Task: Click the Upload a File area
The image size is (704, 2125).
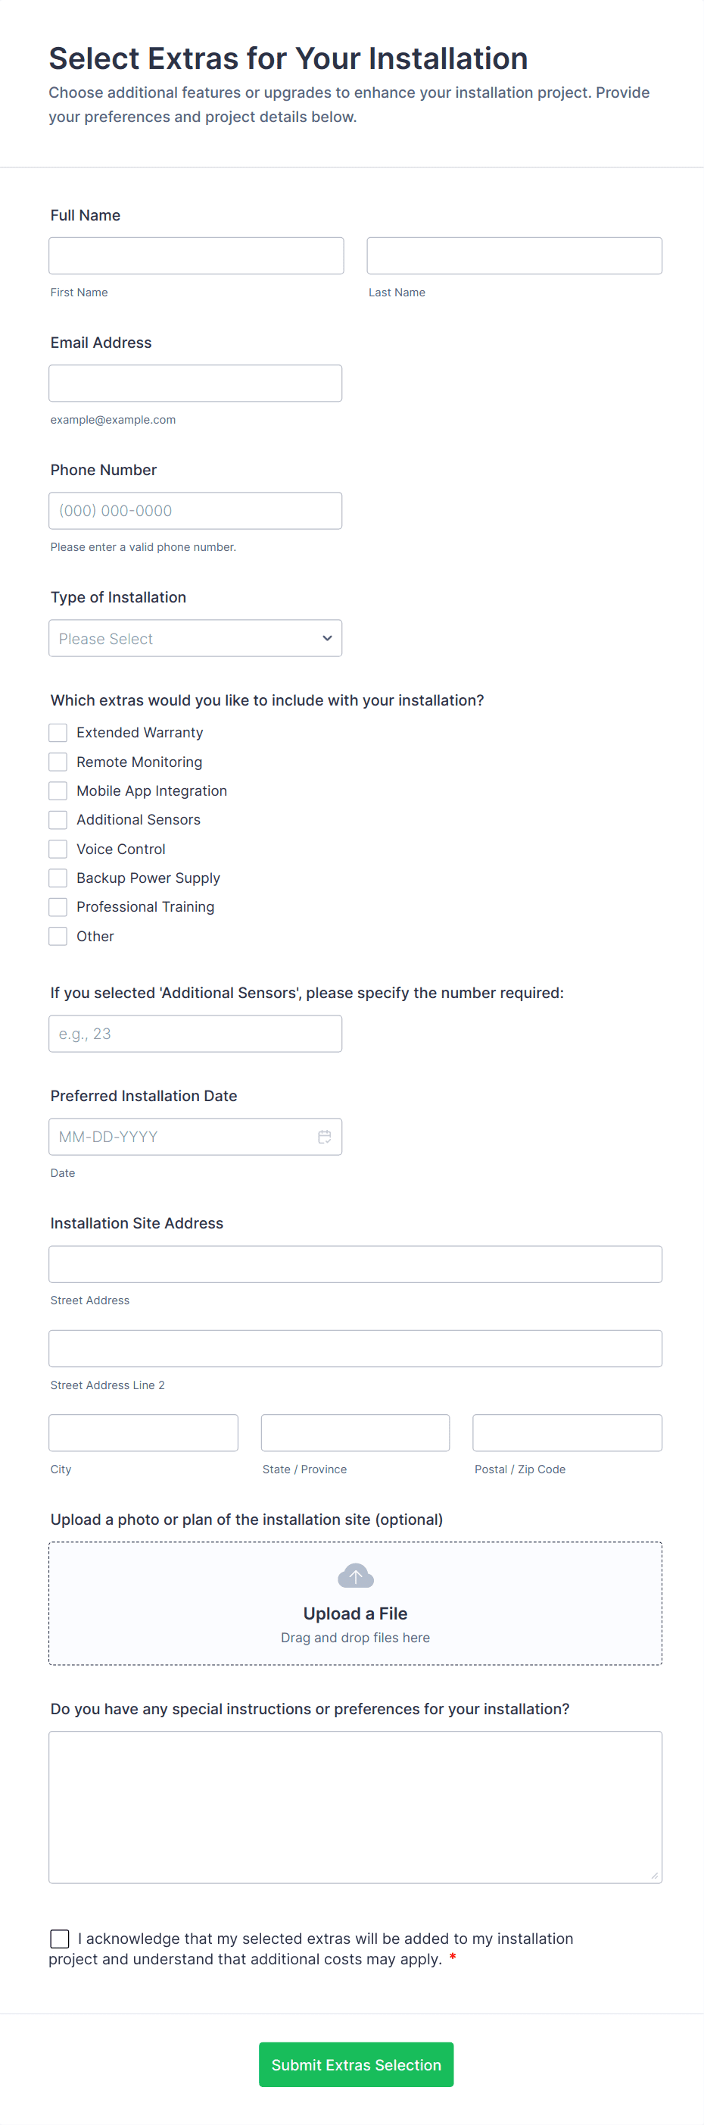Action: [355, 1603]
